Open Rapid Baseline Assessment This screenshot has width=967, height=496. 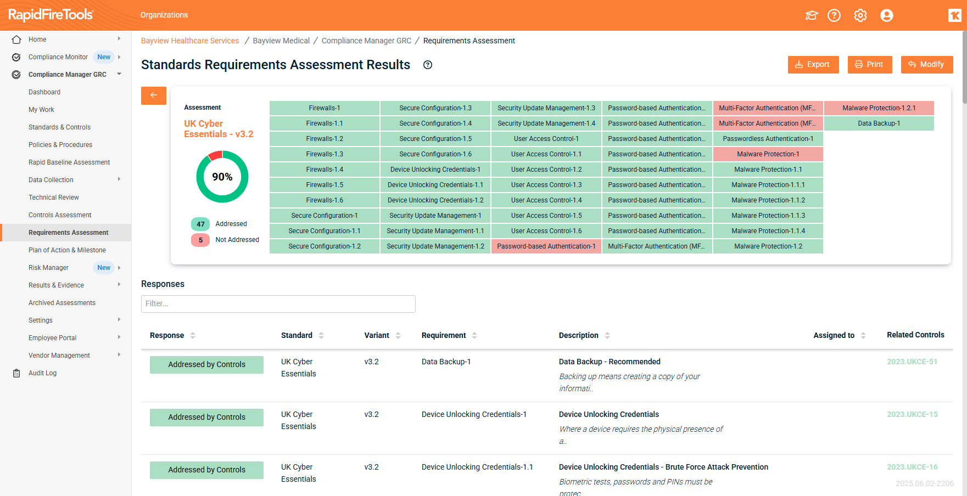click(x=69, y=162)
